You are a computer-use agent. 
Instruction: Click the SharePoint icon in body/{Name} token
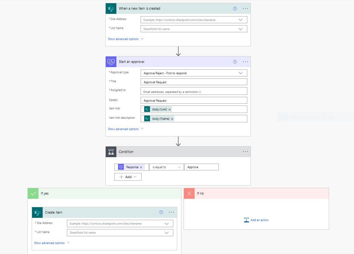pyautogui.click(x=147, y=119)
